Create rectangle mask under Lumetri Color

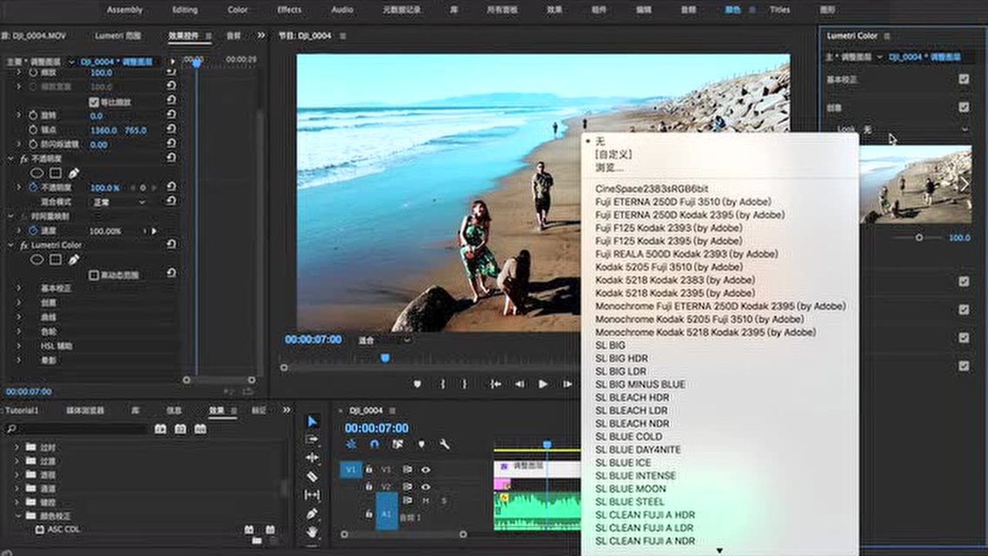(x=56, y=259)
